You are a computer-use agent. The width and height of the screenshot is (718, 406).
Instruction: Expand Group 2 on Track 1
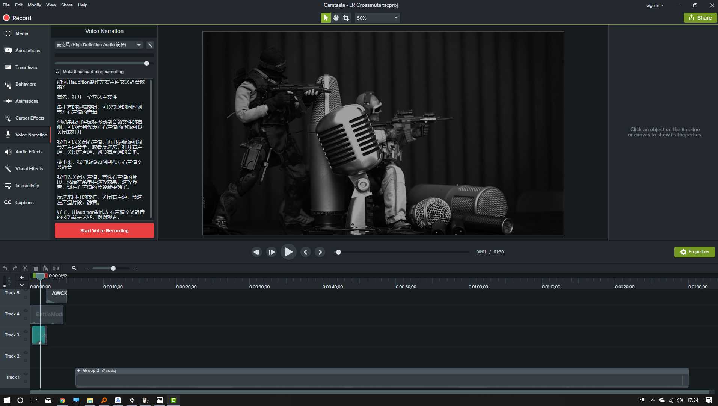[79, 371]
